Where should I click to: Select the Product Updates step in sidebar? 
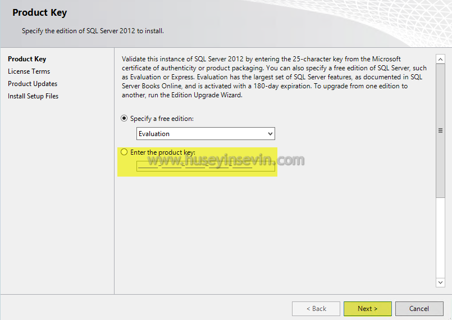pyautogui.click(x=33, y=84)
